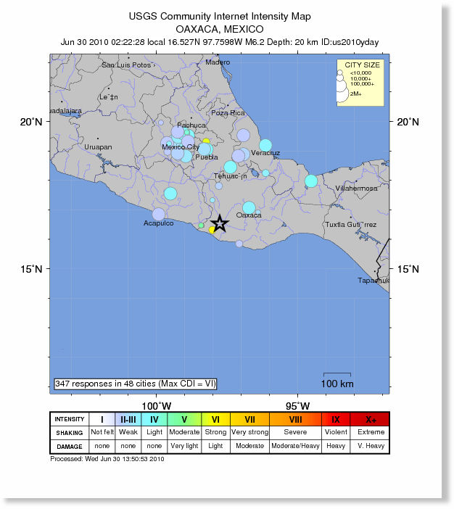Click the green circle west of the epicenter
The width and height of the screenshot is (454, 509).
tap(201, 225)
